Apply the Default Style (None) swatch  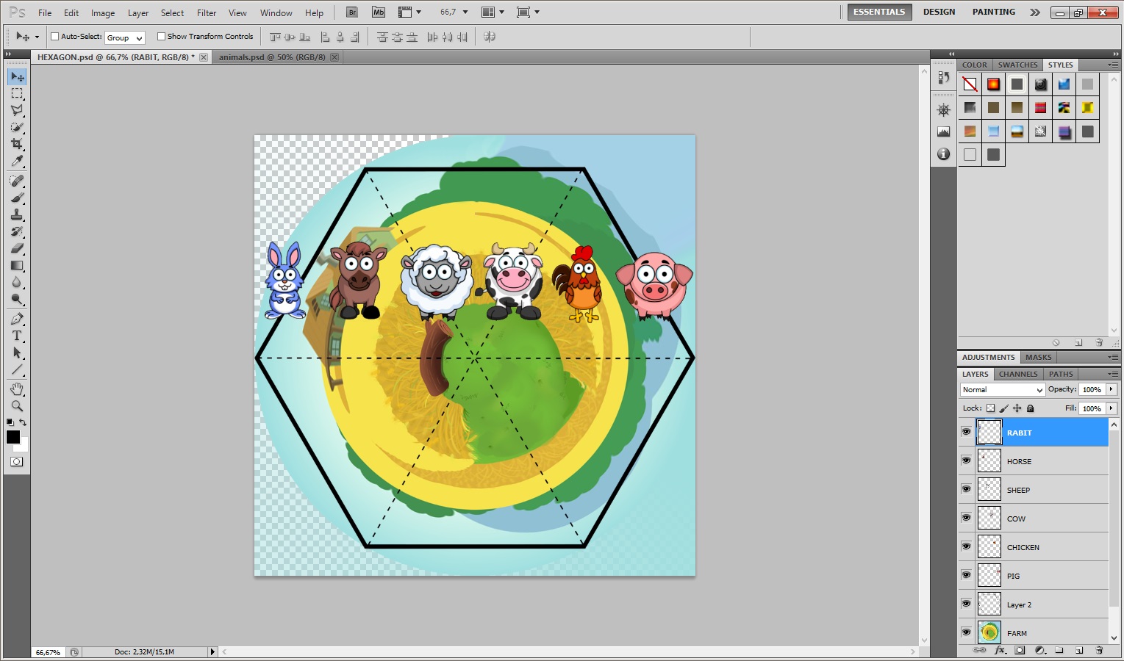click(970, 84)
